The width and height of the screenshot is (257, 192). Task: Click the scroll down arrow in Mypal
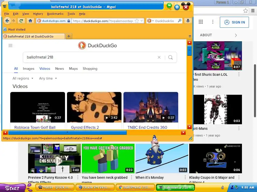pos(189,127)
